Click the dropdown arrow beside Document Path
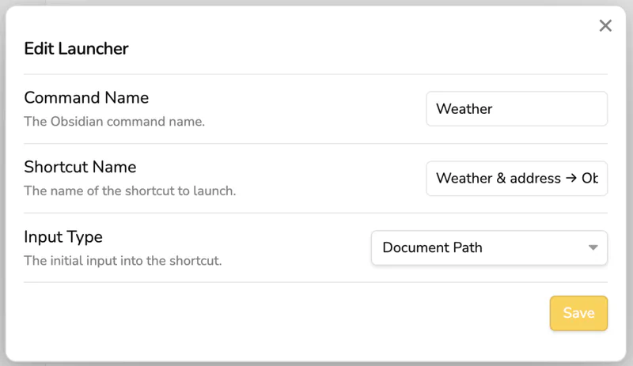The height and width of the screenshot is (366, 633). coord(593,247)
